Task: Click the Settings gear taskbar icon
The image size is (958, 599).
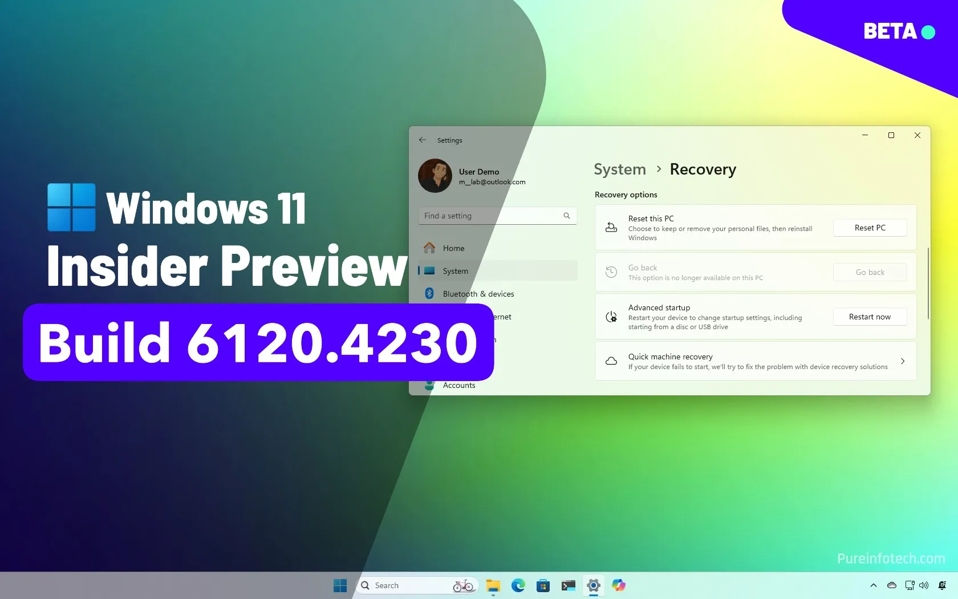Action: coord(594,585)
